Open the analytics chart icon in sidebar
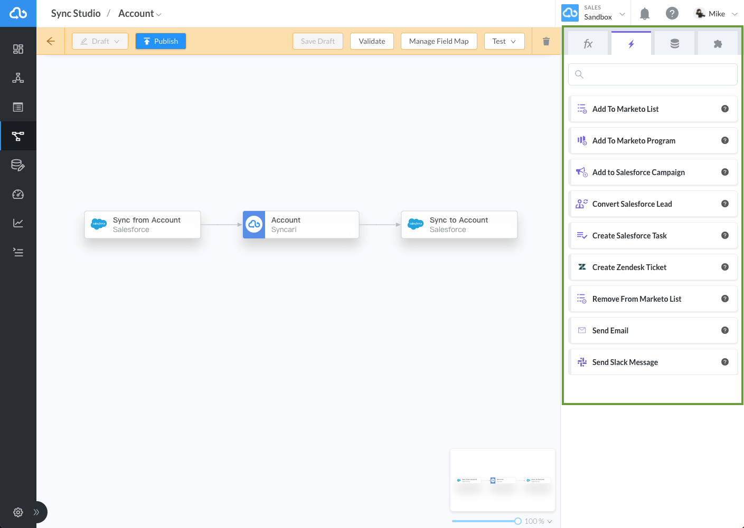744x528 pixels. 18,223
